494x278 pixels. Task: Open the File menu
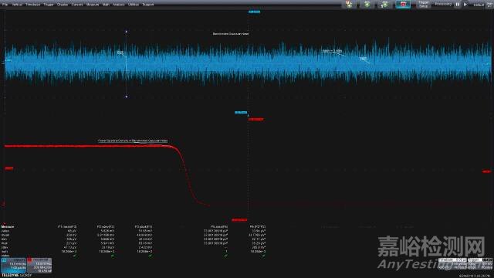[5, 5]
